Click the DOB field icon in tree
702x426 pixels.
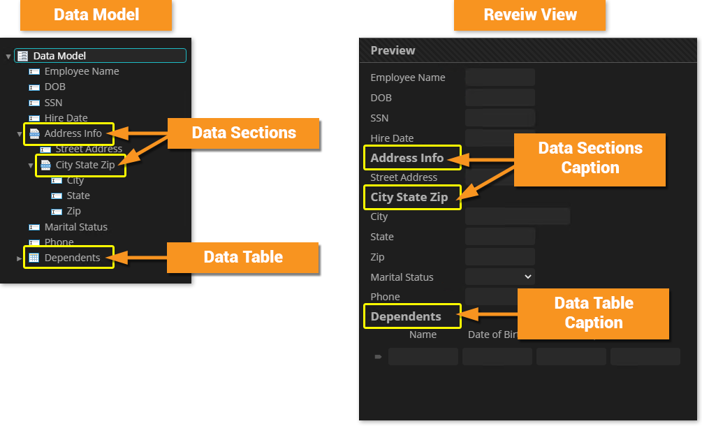tap(33, 87)
